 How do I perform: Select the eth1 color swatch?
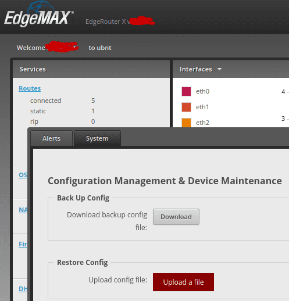[x=186, y=107]
